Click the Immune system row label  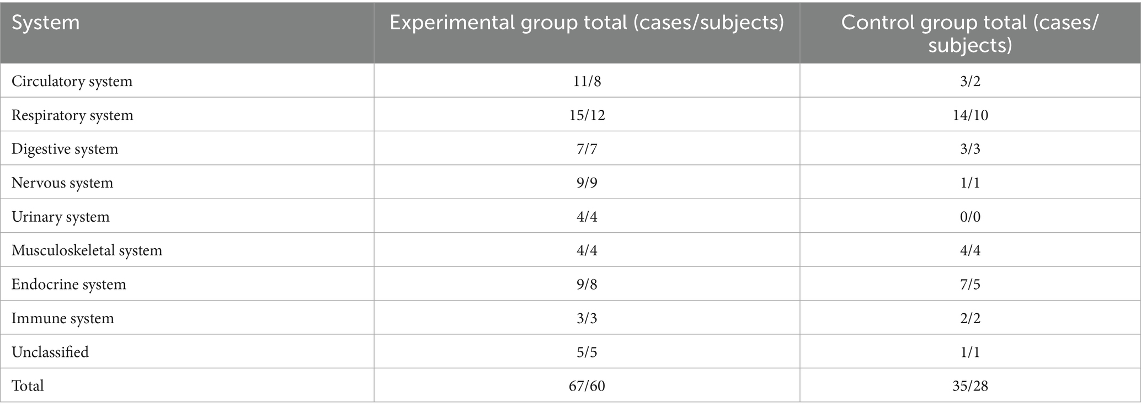[x=63, y=318]
